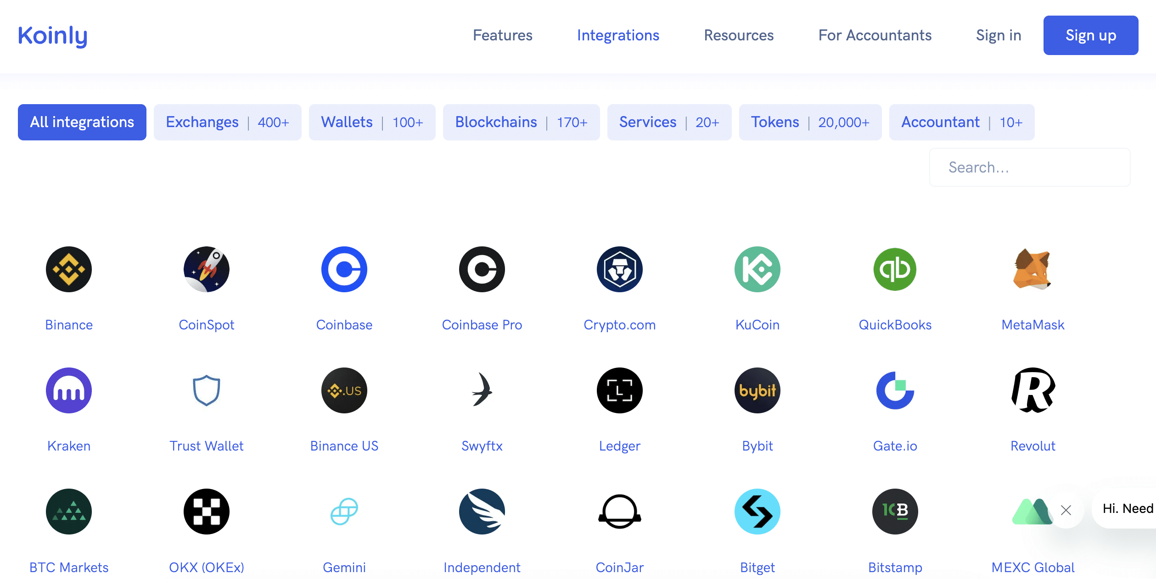
Task: Click the Coinbase Pro text link
Action: click(x=482, y=325)
